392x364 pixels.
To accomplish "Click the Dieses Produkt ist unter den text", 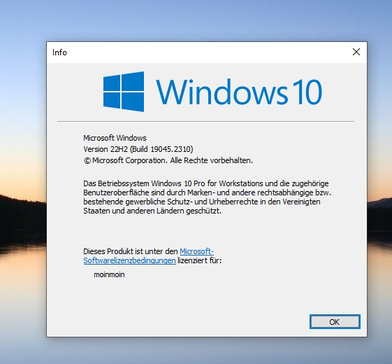I will pos(131,251).
